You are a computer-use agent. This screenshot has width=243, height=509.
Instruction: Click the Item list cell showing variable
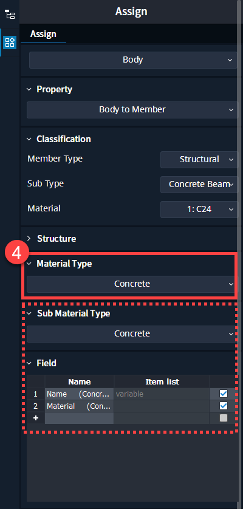point(162,394)
